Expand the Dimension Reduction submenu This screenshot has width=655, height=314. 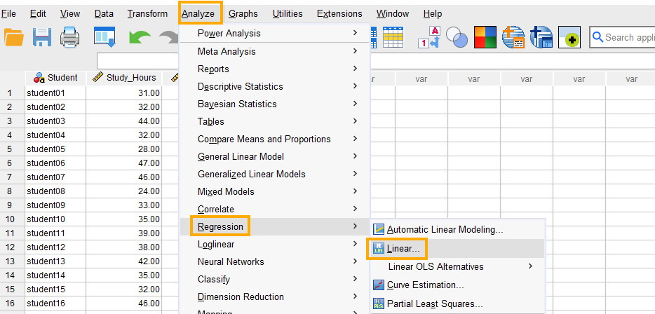[275, 297]
